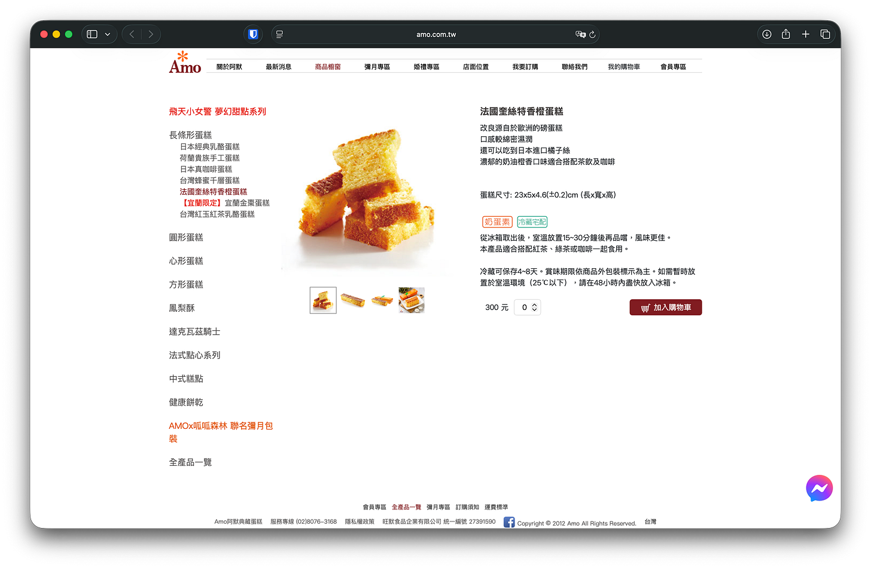Select the first cake thumbnail image
Viewport: 871px width, 568px height.
coord(323,300)
